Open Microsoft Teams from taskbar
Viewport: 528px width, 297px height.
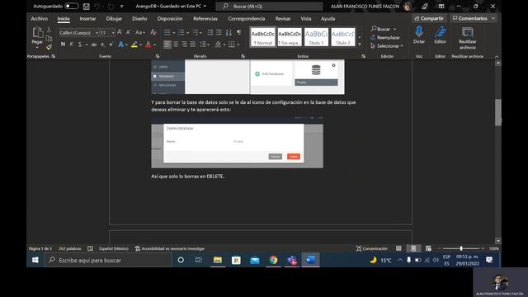(292, 260)
